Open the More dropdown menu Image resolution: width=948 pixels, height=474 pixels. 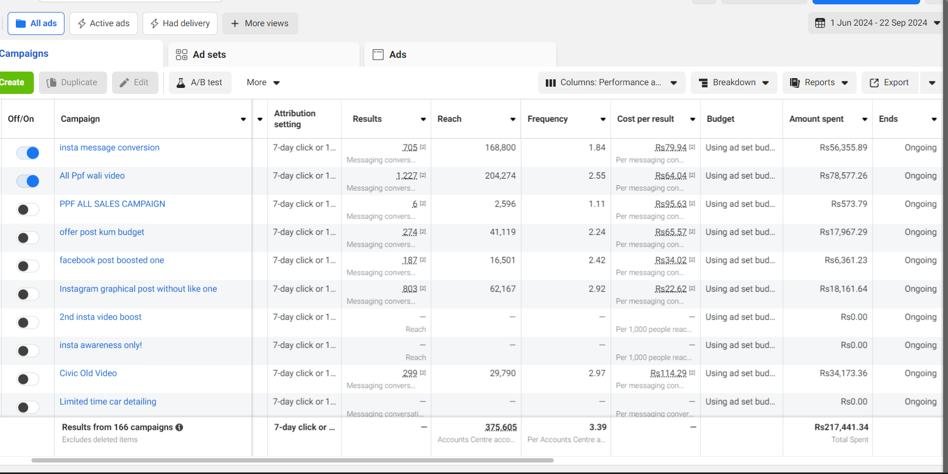(x=263, y=82)
